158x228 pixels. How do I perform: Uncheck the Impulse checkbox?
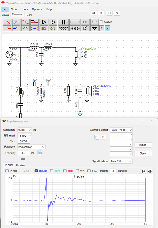point(36,171)
